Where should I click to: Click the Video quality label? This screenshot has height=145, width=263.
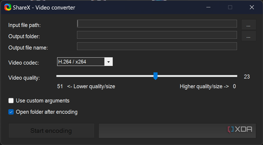pos(24,78)
